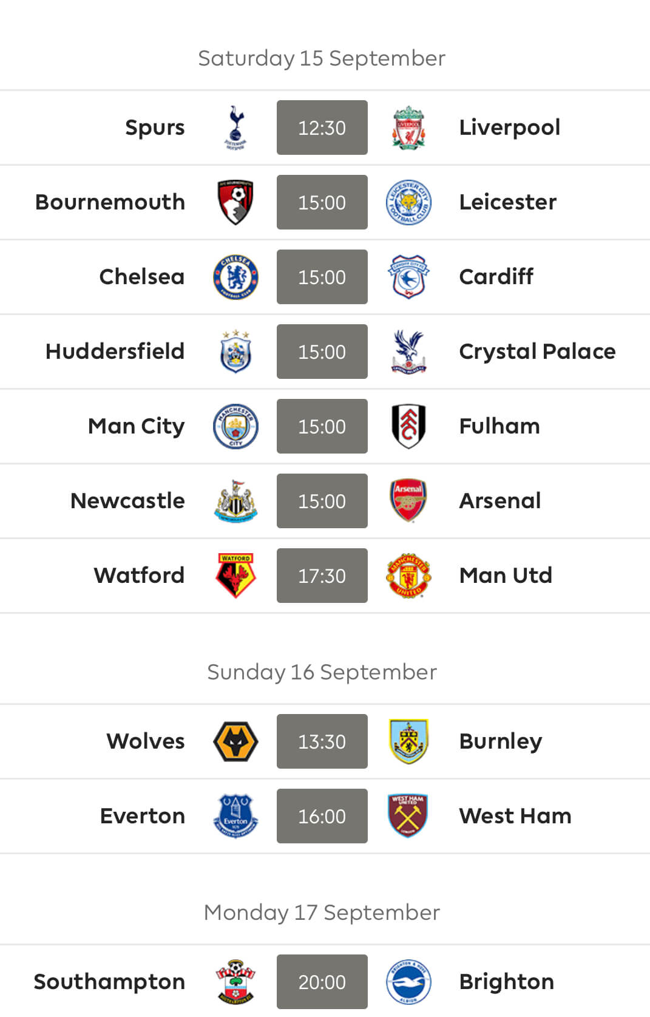Open the 20:00 Southampton v Brighton fixture
The width and height of the screenshot is (650, 1017).
322,982
